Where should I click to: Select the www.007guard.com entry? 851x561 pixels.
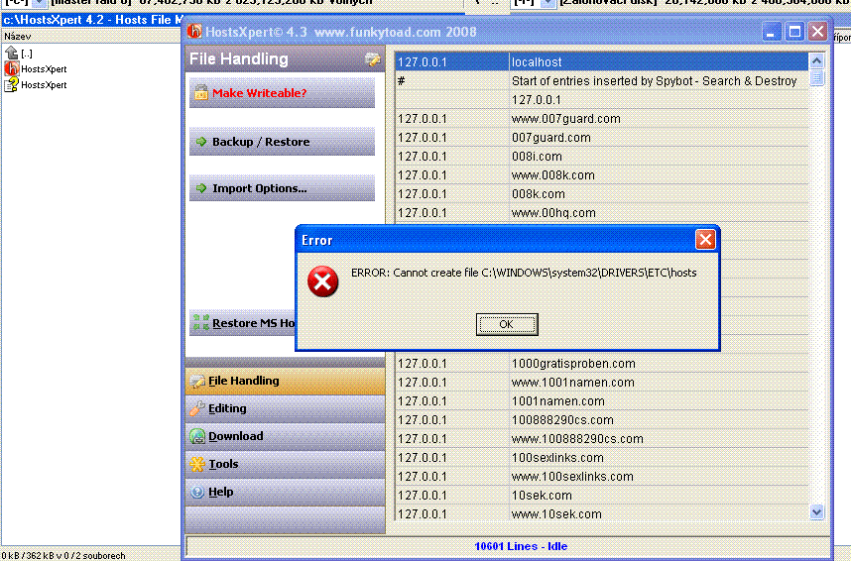pos(601,119)
